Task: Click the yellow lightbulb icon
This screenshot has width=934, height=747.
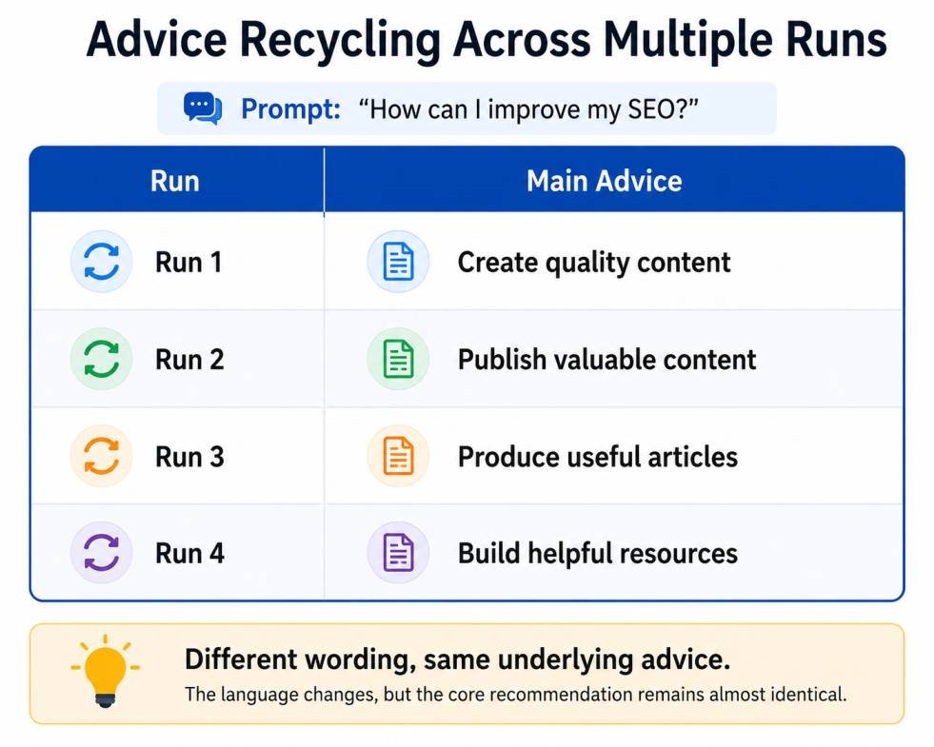Action: point(106,672)
